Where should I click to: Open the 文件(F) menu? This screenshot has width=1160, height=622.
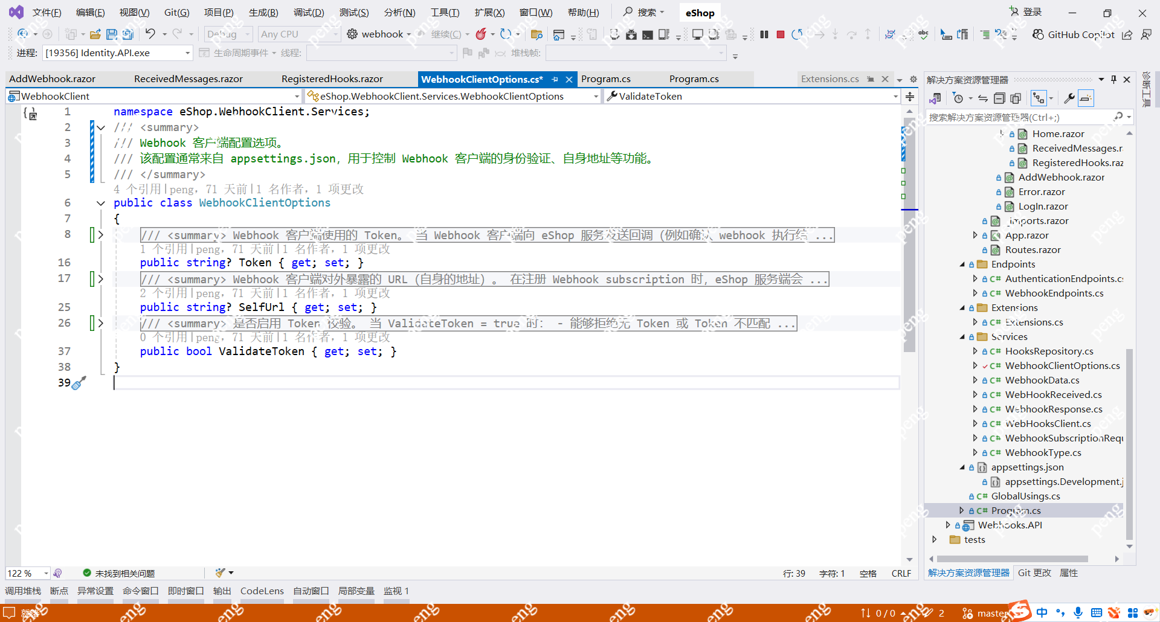(x=47, y=13)
